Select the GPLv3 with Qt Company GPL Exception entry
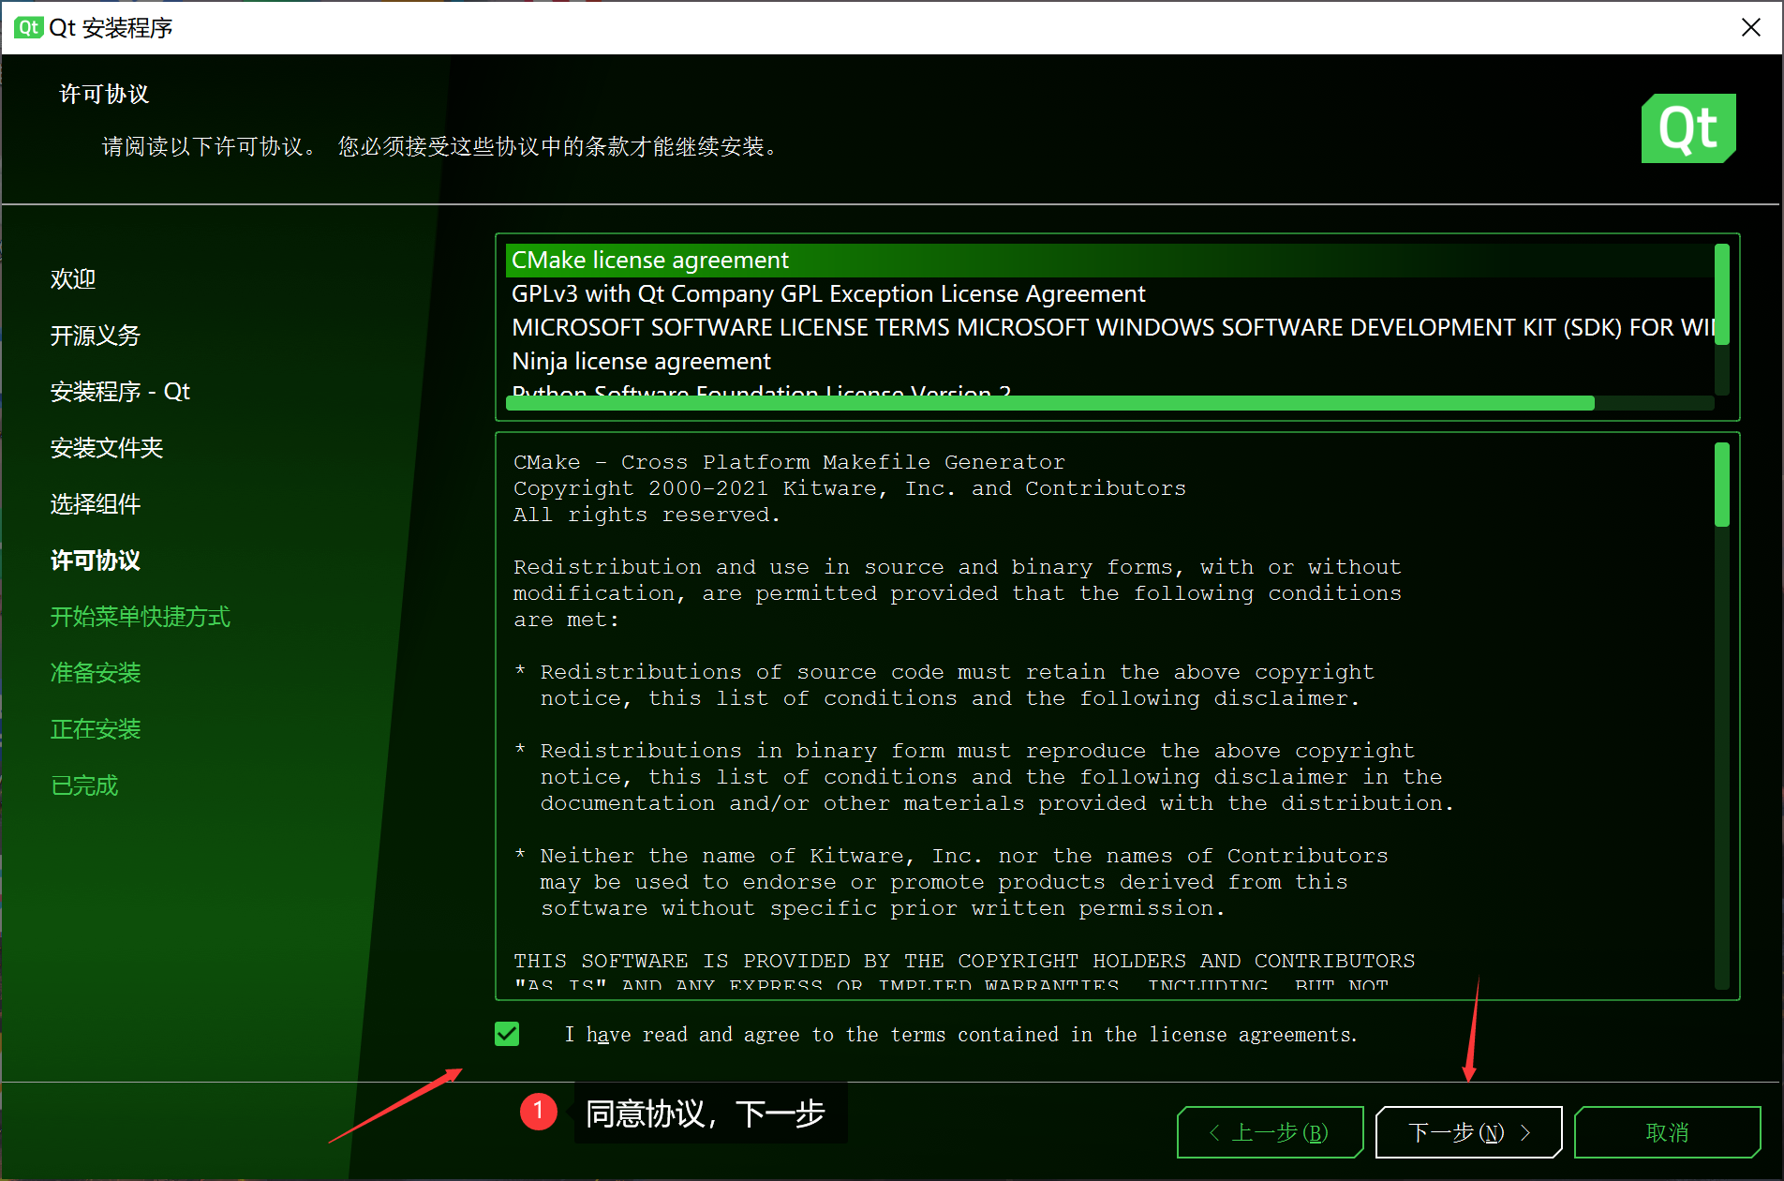The image size is (1784, 1181). coord(1109,293)
